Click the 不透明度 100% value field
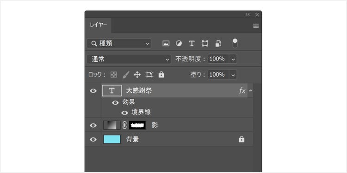 tap(218, 59)
